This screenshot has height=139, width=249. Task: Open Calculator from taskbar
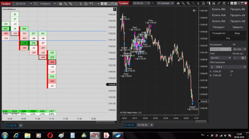tap(73, 136)
